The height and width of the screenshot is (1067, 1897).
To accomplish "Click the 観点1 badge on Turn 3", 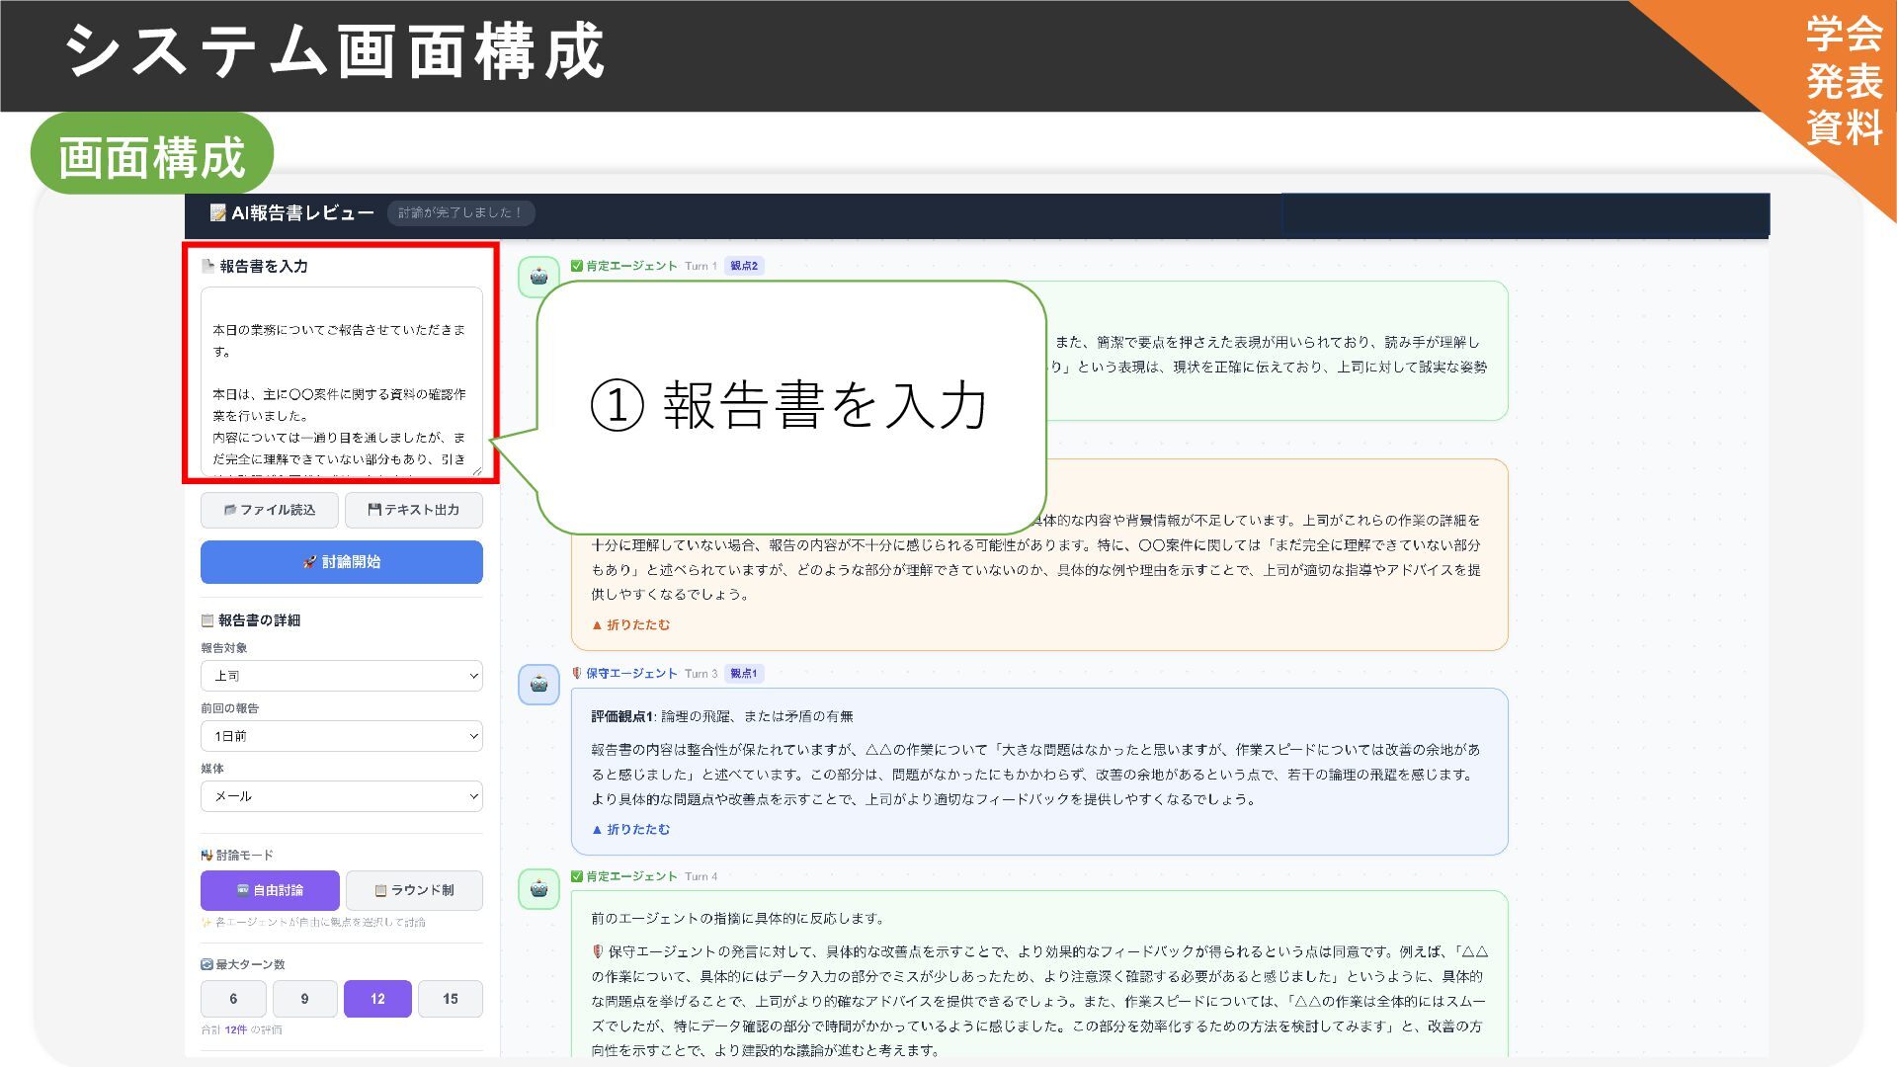I will tap(743, 674).
